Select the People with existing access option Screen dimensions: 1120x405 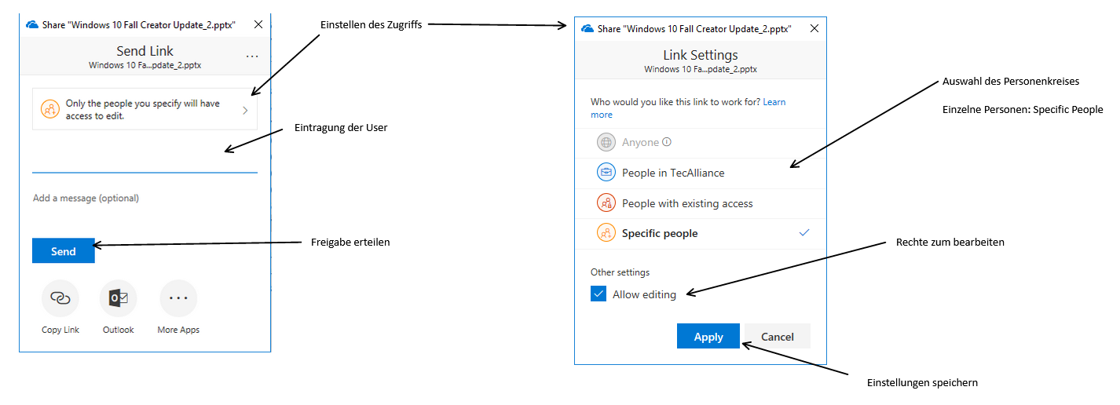pyautogui.click(x=687, y=203)
